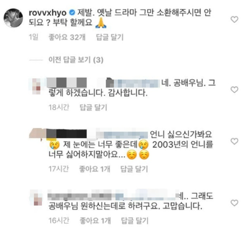Like the '그래도 공배우님' reply heart
The image size is (243, 236).
tap(234, 203)
